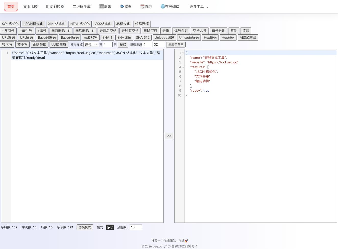Generate a UUID with UUID生成
This screenshot has height=249, width=338.
coord(59,44)
